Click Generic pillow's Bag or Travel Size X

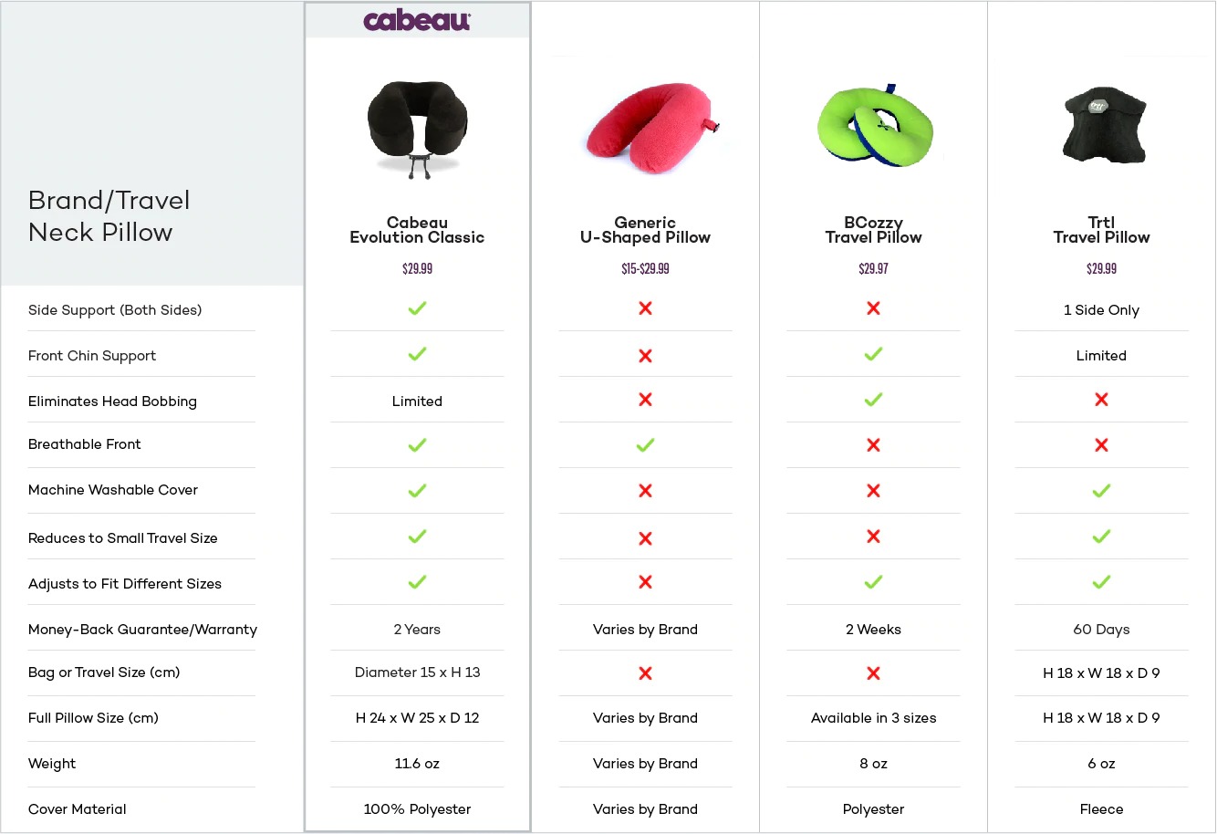pyautogui.click(x=645, y=673)
